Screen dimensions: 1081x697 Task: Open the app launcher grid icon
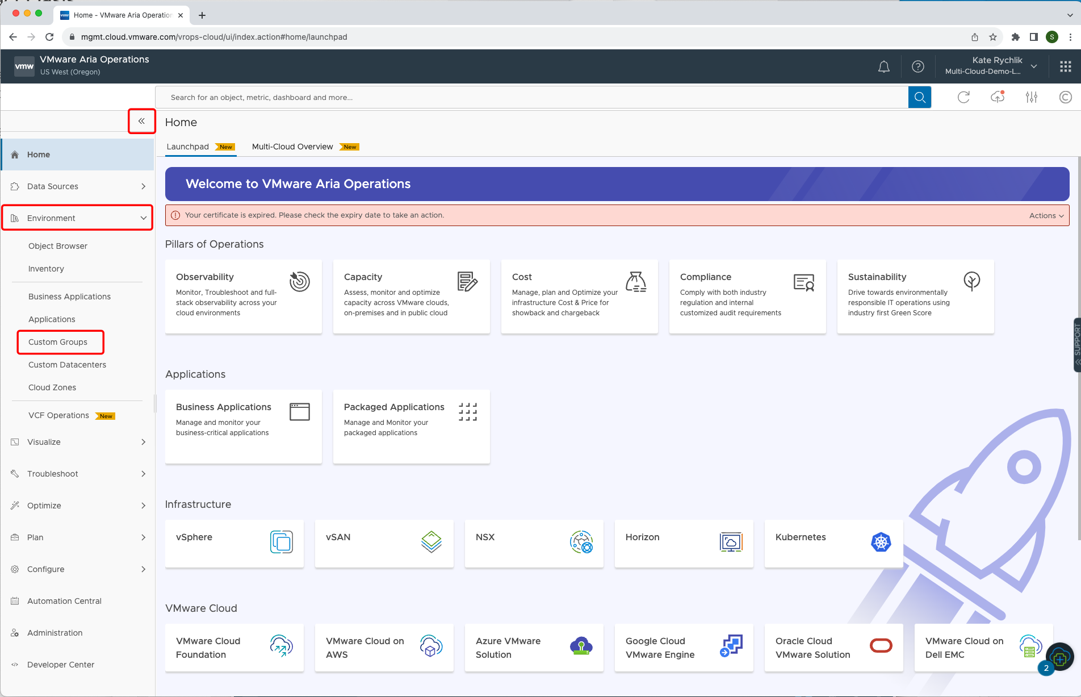coord(1066,66)
